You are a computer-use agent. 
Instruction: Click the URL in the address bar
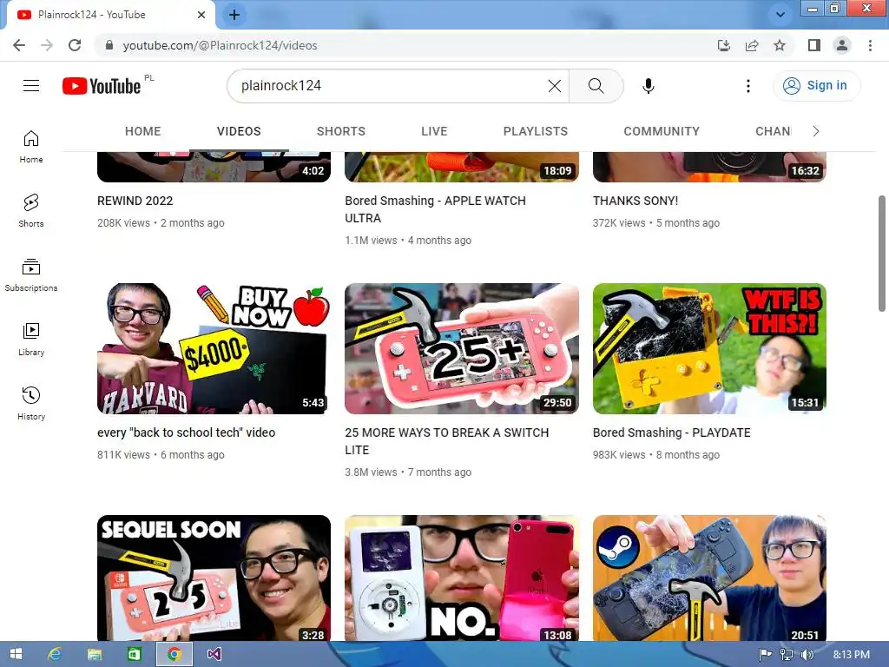(x=220, y=45)
